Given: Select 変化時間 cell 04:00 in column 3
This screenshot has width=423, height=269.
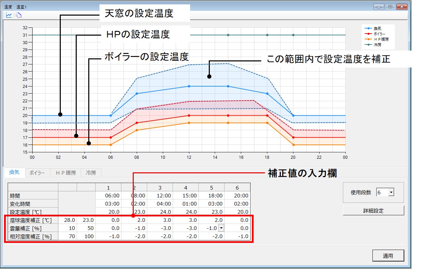Looking at the screenshot, I should click(160, 204).
